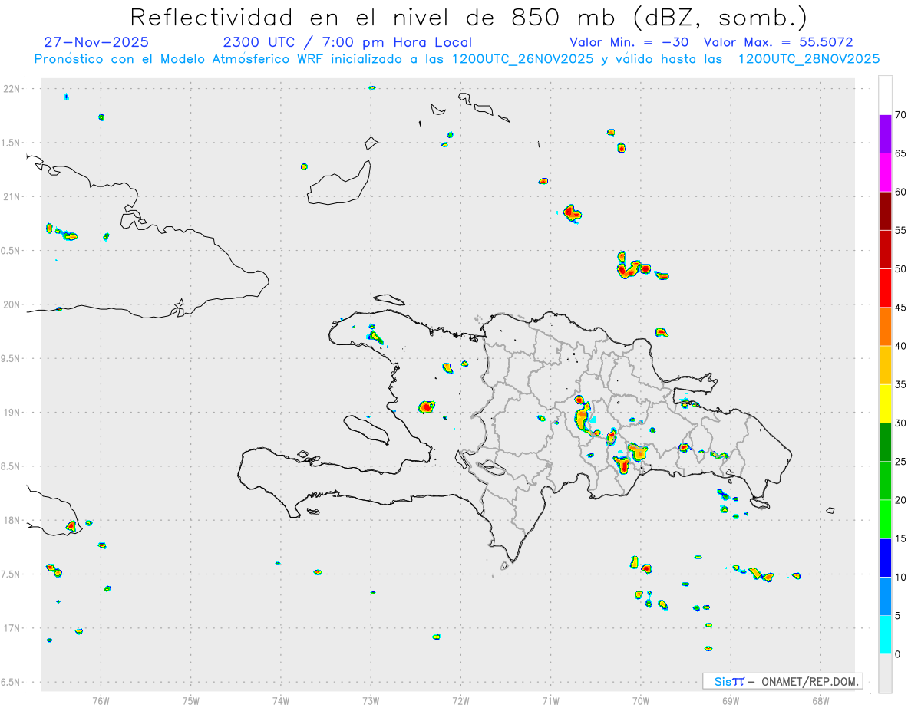This screenshot has width=921, height=711.
Task: Select the "19N" latitude axis label
Action: pos(13,412)
